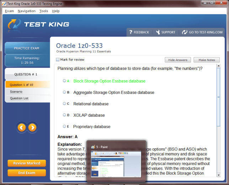Click Oracle Hyperion Planning 11 Essentials subtitle
The height and width of the screenshot is (185, 229).
click(x=84, y=51)
